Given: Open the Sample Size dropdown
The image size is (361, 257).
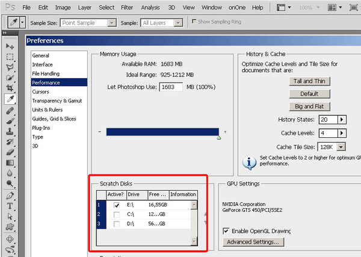Looking at the screenshot, I should point(111,23).
